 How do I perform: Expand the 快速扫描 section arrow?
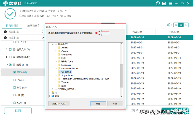[x=43, y=32]
